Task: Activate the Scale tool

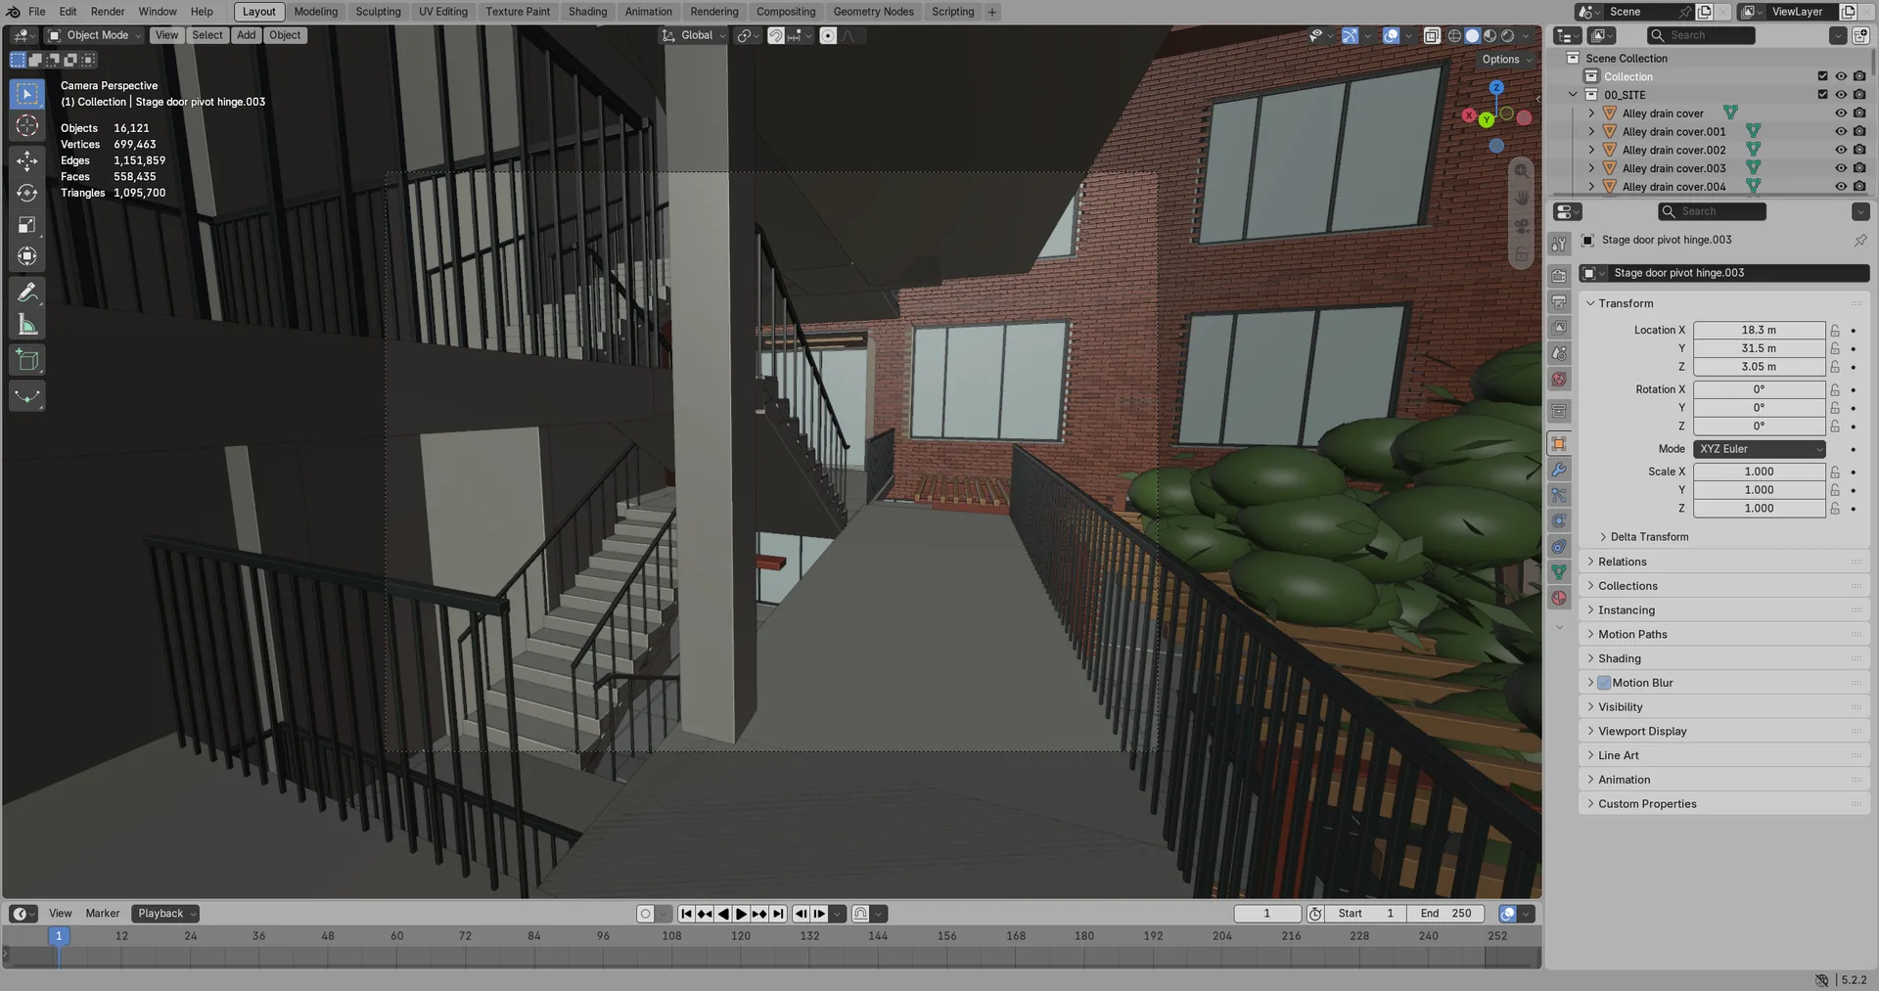Action: click(27, 225)
